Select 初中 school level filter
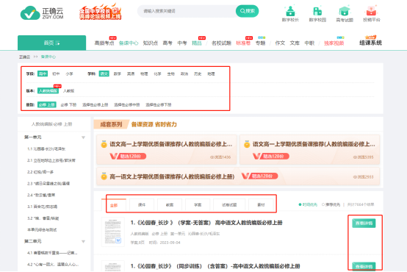The height and width of the screenshot is (272, 407). (56, 74)
